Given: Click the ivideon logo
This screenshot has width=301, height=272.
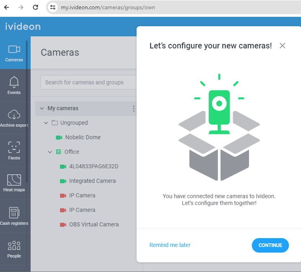Looking at the screenshot, I should coord(23,26).
